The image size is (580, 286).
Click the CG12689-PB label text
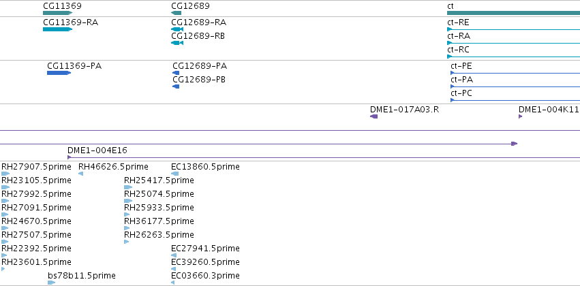pyautogui.click(x=199, y=80)
